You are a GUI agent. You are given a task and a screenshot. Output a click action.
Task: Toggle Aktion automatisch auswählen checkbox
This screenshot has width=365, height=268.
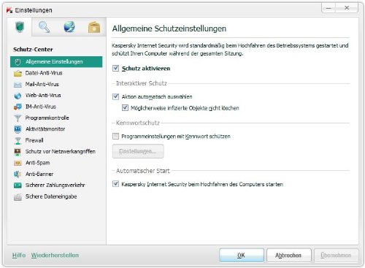click(x=116, y=96)
